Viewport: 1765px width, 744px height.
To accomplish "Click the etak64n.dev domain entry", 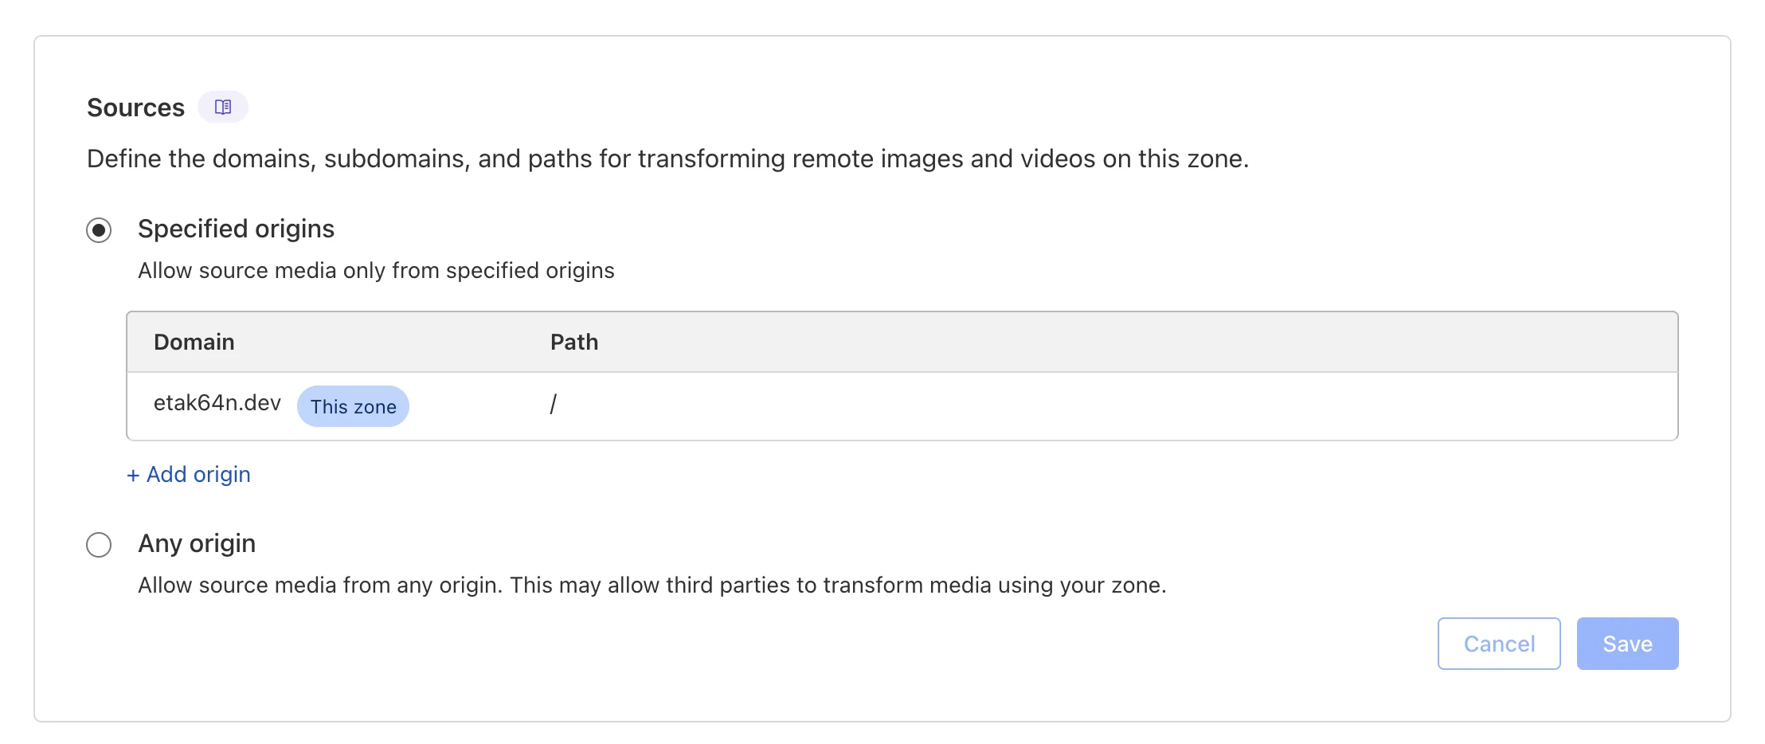I will (x=217, y=403).
